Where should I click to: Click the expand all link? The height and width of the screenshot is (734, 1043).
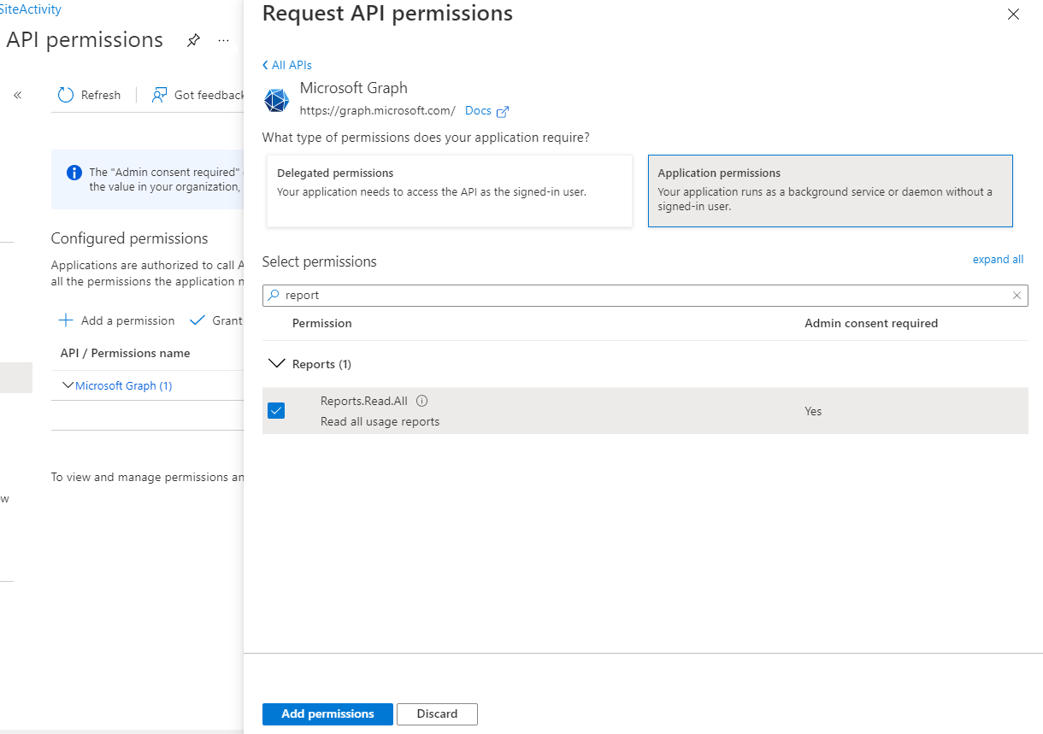pyautogui.click(x=998, y=260)
